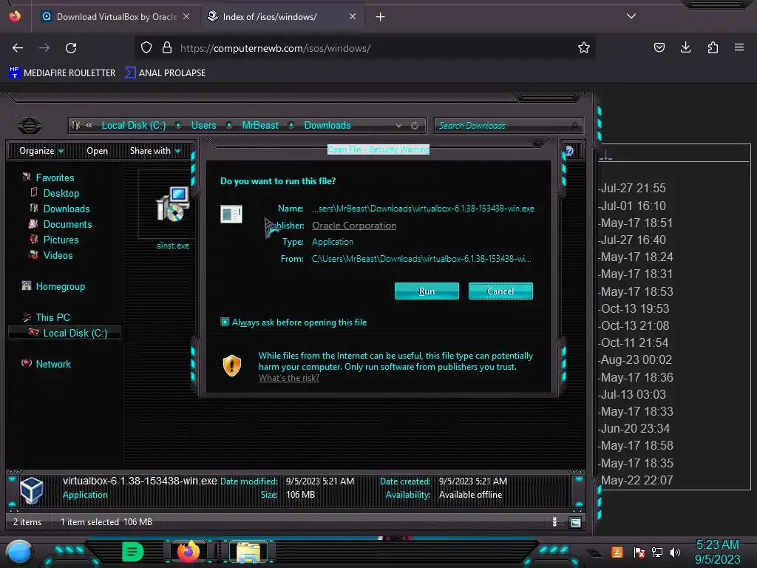This screenshot has height=568, width=757.
Task: Click the network tray icon
Action: (657, 552)
